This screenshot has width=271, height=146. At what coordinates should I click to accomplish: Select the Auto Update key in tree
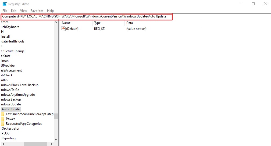(x=11, y=109)
